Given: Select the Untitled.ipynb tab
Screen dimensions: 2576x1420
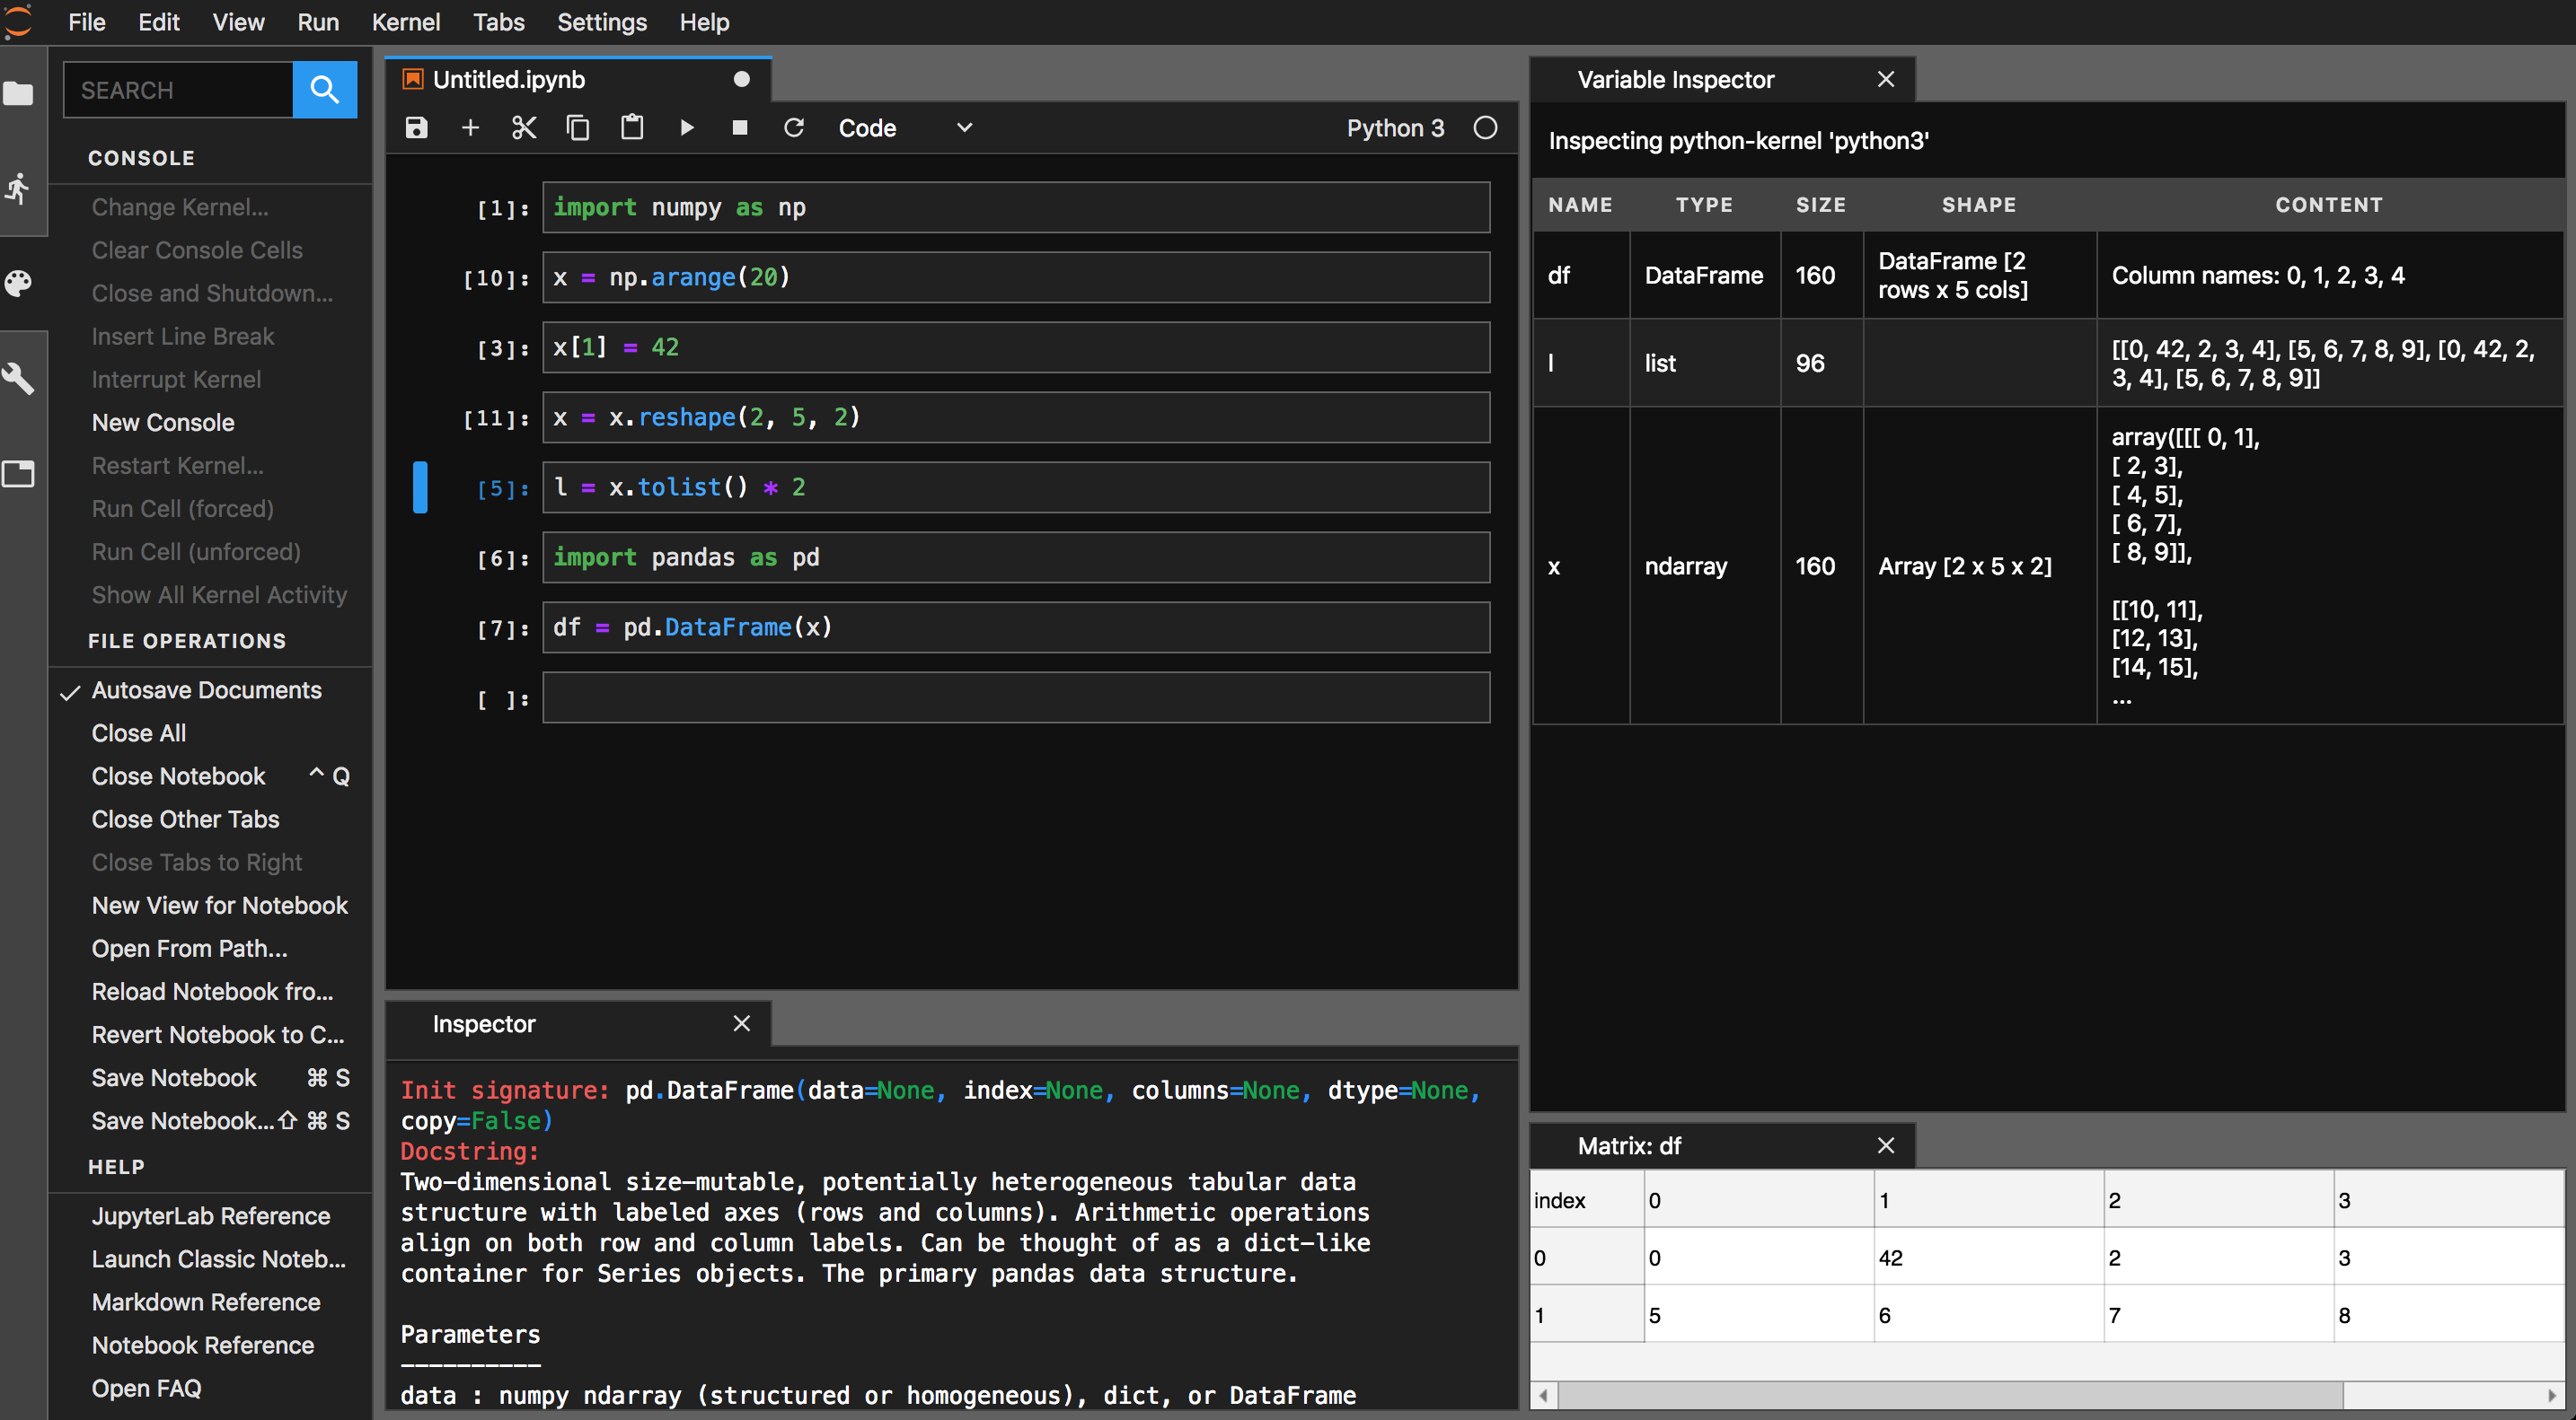Looking at the screenshot, I should (x=508, y=79).
